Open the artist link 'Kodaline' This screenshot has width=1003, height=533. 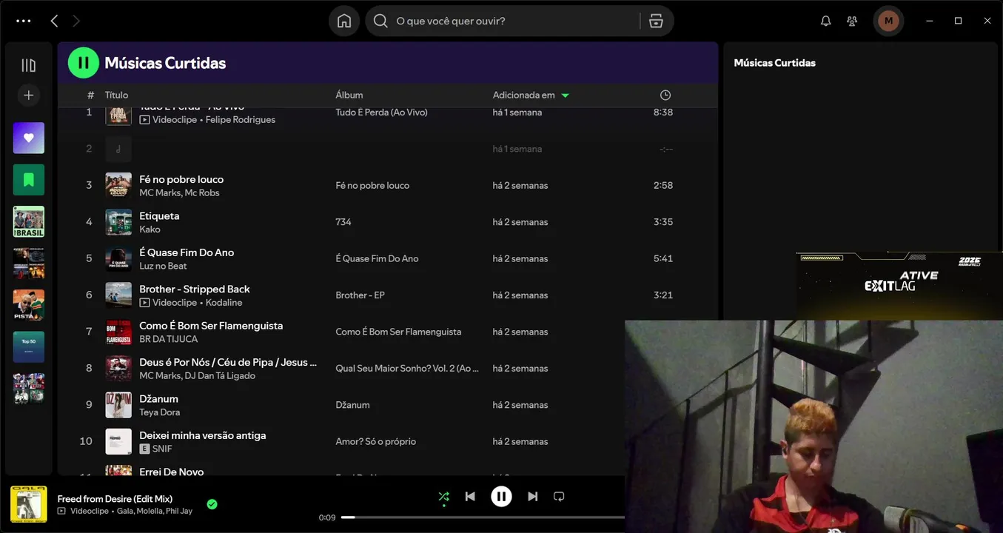click(224, 302)
